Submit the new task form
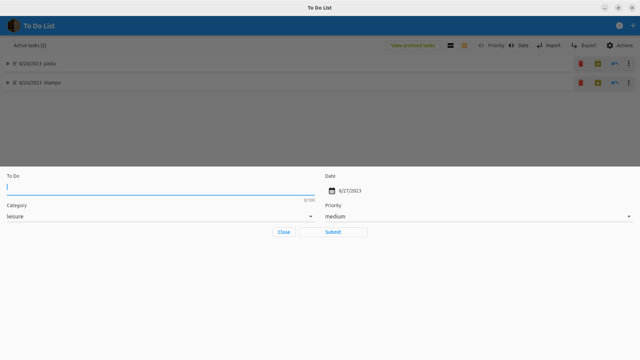640x360 pixels. [x=333, y=232]
